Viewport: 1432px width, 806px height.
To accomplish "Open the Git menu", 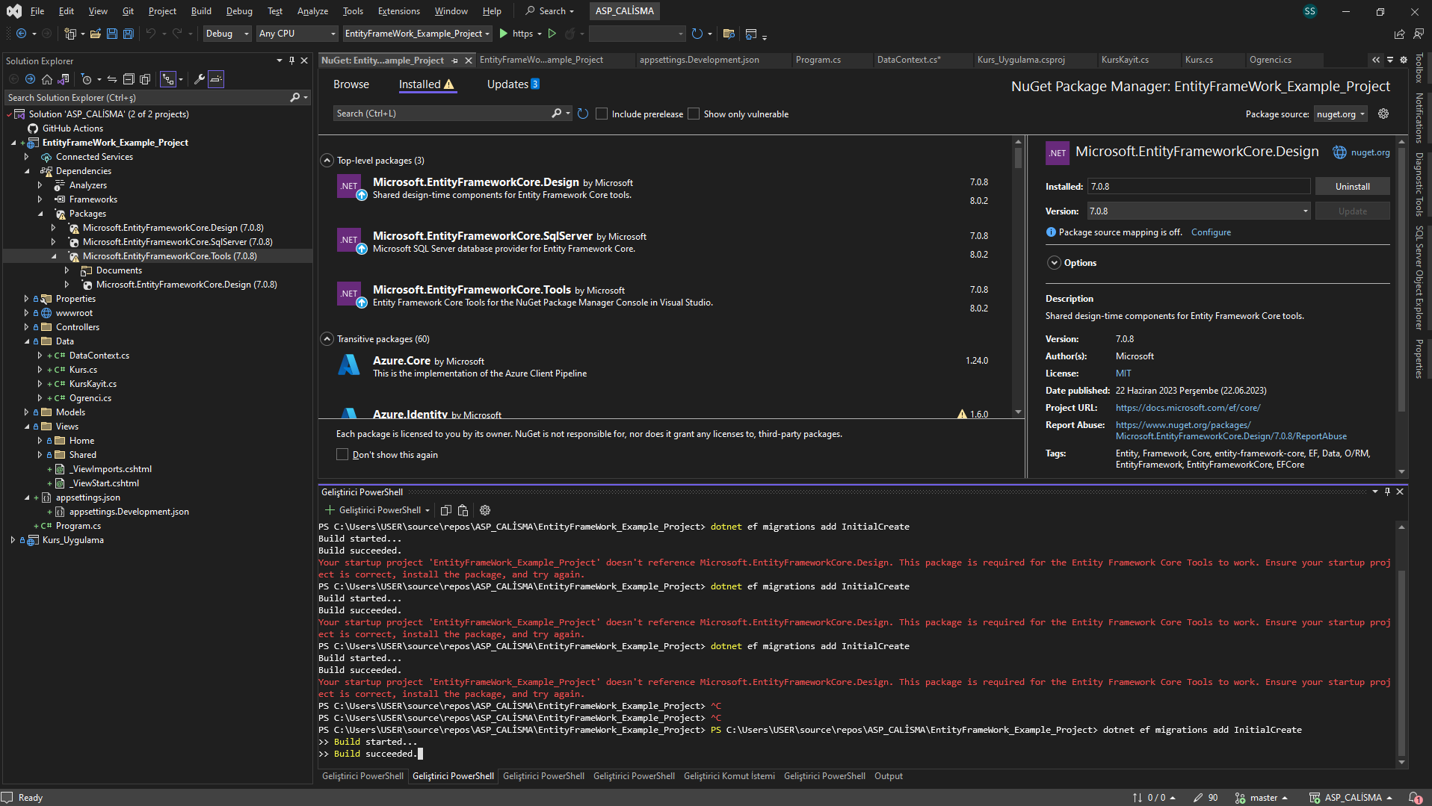I will (x=127, y=11).
